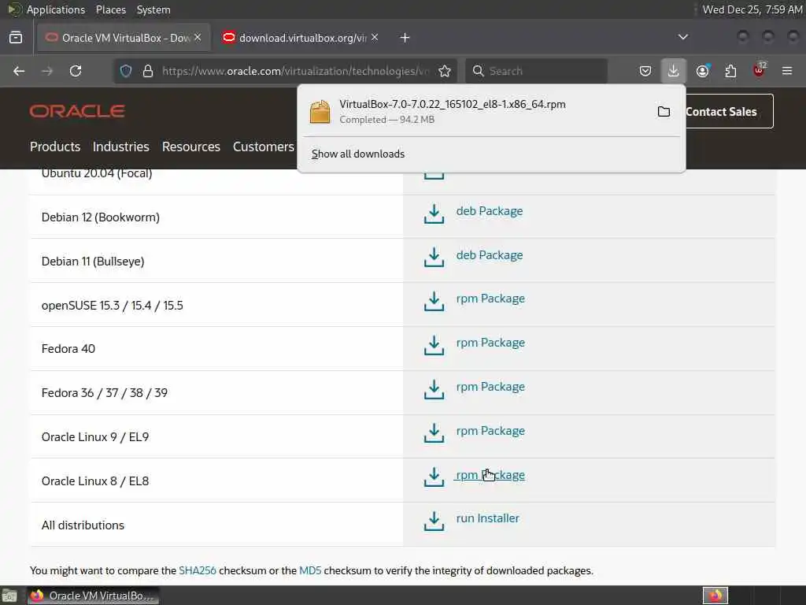Click the Search input field
This screenshot has width=806, height=605.
(536, 71)
